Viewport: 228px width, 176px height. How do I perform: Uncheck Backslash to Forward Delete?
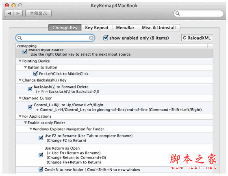pyautogui.click(x=30, y=89)
